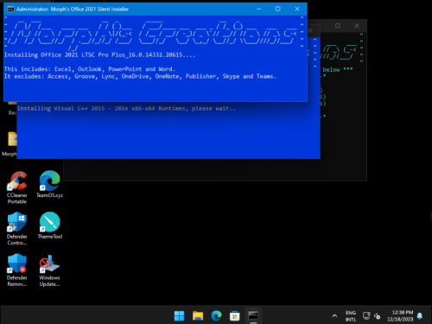
Task: Open the Defender Remover desktop shortcut
Action: tap(17, 270)
